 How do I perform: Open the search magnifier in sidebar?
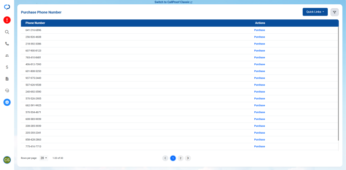point(7,32)
